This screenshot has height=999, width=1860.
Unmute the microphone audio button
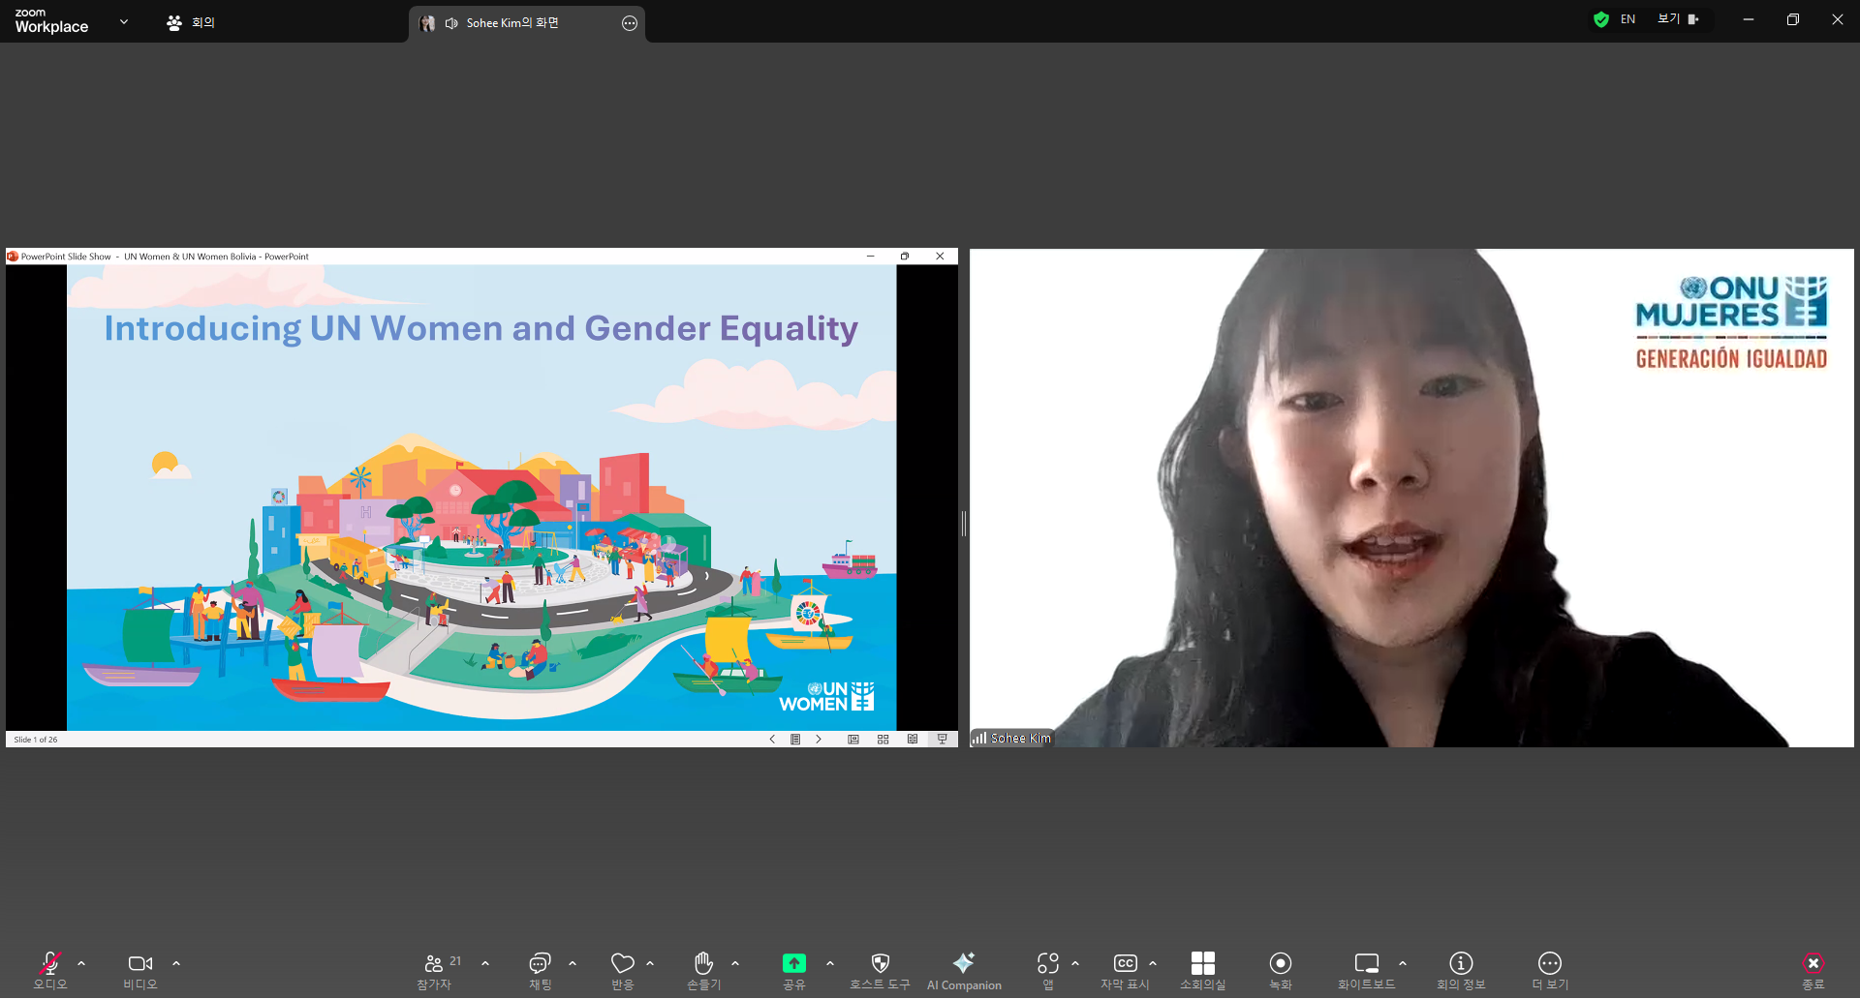pyautogui.click(x=50, y=963)
